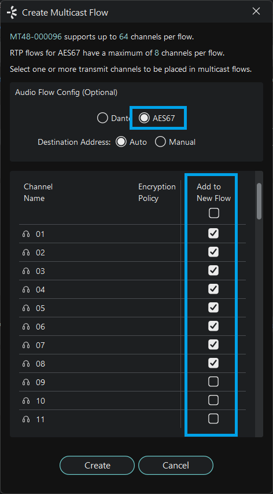Set Destination Address to Manual

[160, 142]
